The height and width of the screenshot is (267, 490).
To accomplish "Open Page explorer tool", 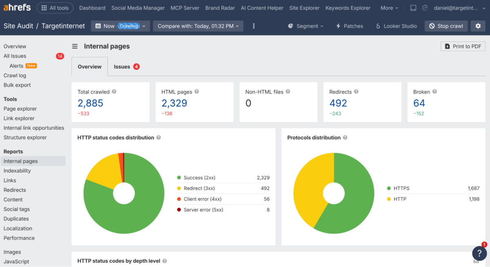I will click(x=20, y=109).
